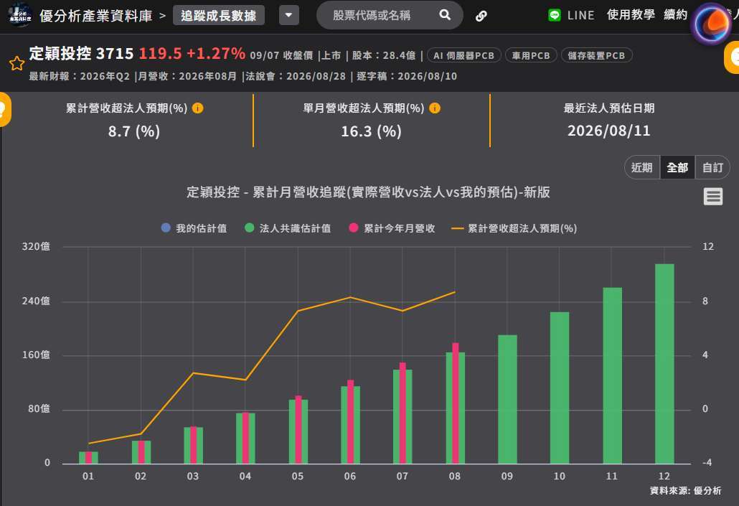The height and width of the screenshot is (506, 739).
Task: Open the glowing orb assistant icon
Action: tap(712, 24)
